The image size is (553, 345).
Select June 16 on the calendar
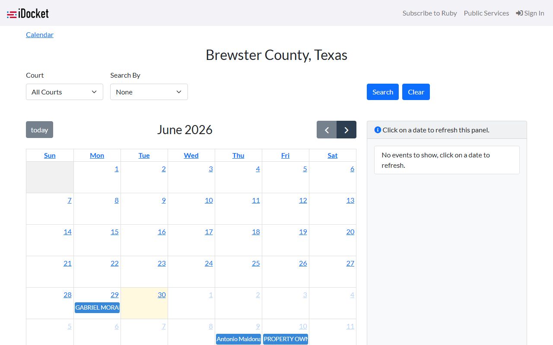coord(162,232)
